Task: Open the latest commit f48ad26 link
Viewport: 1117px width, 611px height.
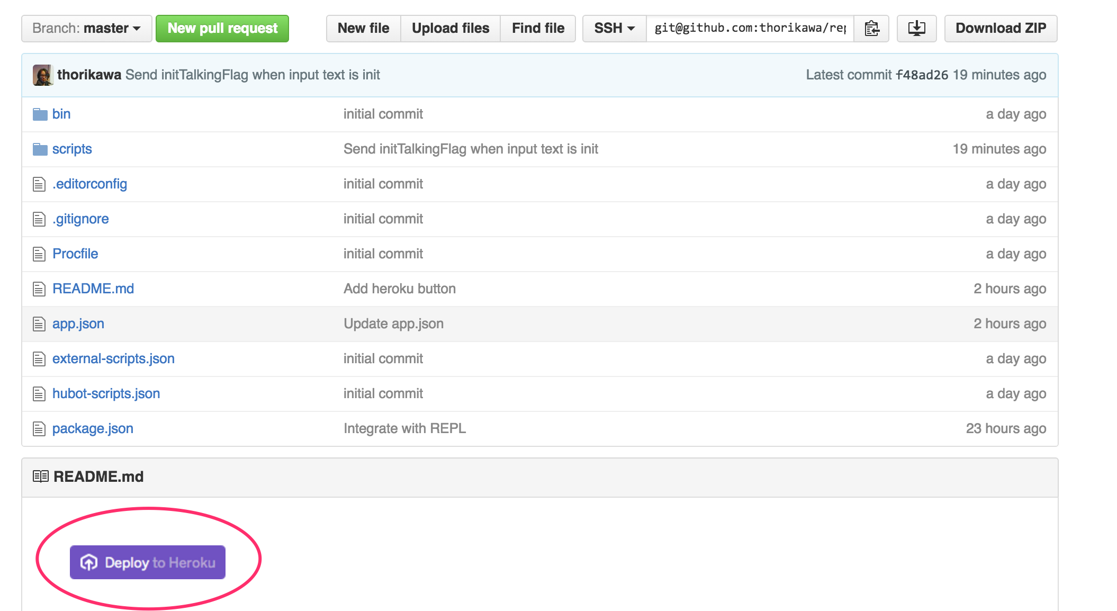Action: tap(922, 75)
